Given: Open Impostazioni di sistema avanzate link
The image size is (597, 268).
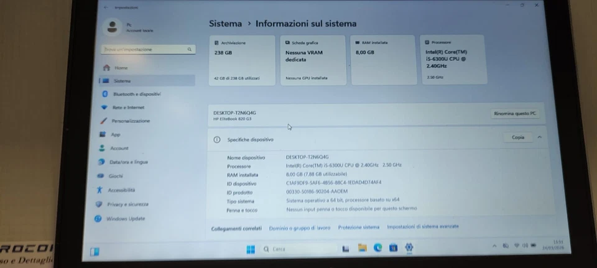Looking at the screenshot, I should point(423,226).
